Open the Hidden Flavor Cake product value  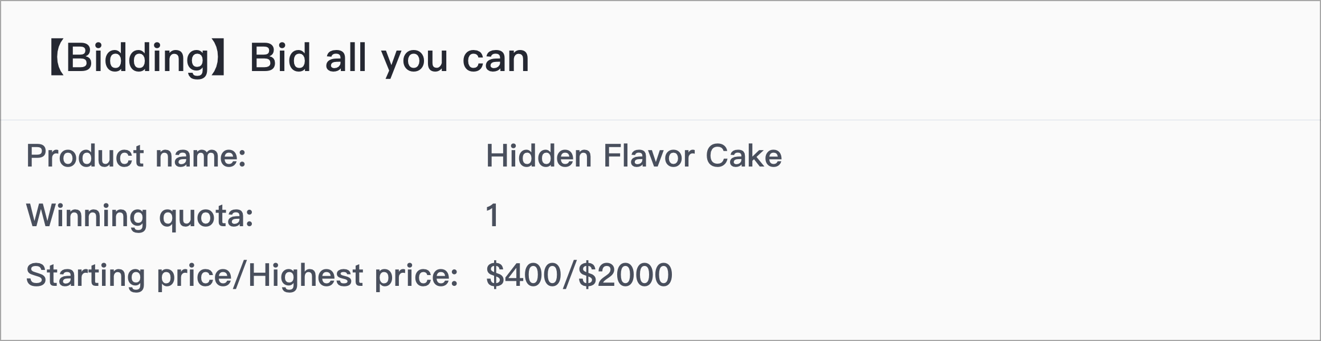[634, 155]
